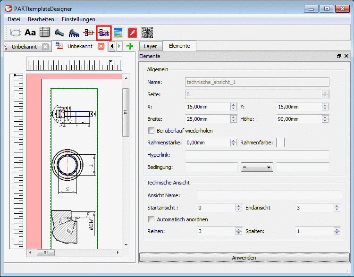Click the U3D 3D-view element icon

point(74,33)
